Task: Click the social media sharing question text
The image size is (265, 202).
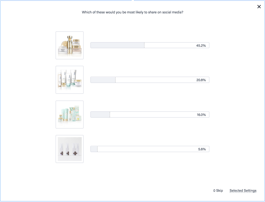Action: point(132,12)
